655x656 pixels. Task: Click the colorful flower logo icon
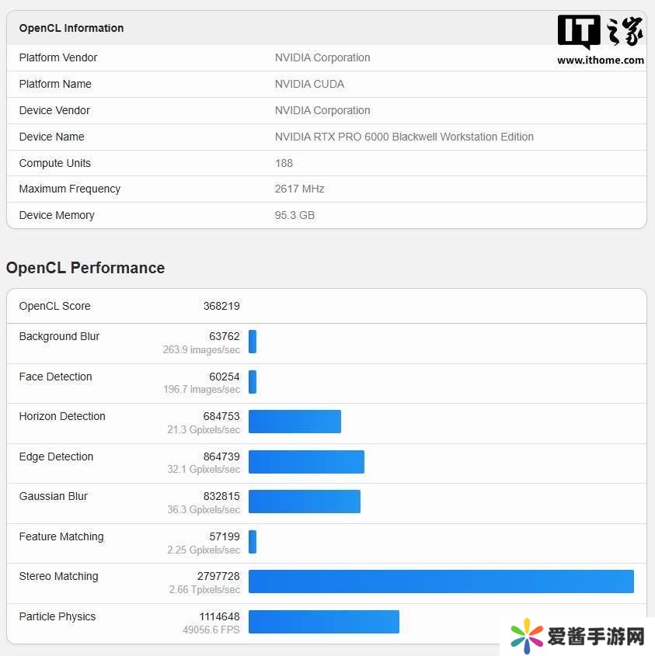pyautogui.click(x=526, y=637)
